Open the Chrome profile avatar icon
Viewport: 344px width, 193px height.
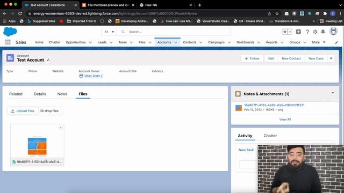[333, 13]
